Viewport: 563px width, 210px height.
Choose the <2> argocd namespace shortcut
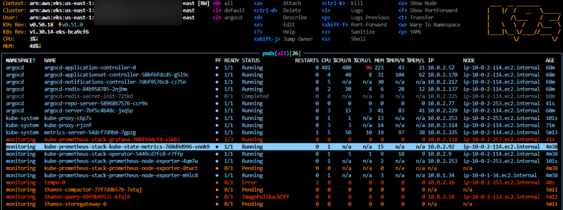[x=227, y=17]
